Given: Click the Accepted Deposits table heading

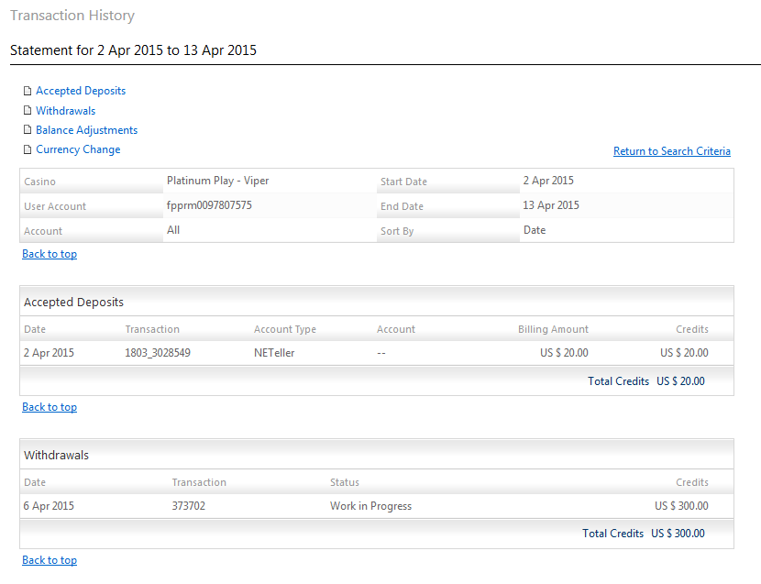Looking at the screenshot, I should coord(73,302).
